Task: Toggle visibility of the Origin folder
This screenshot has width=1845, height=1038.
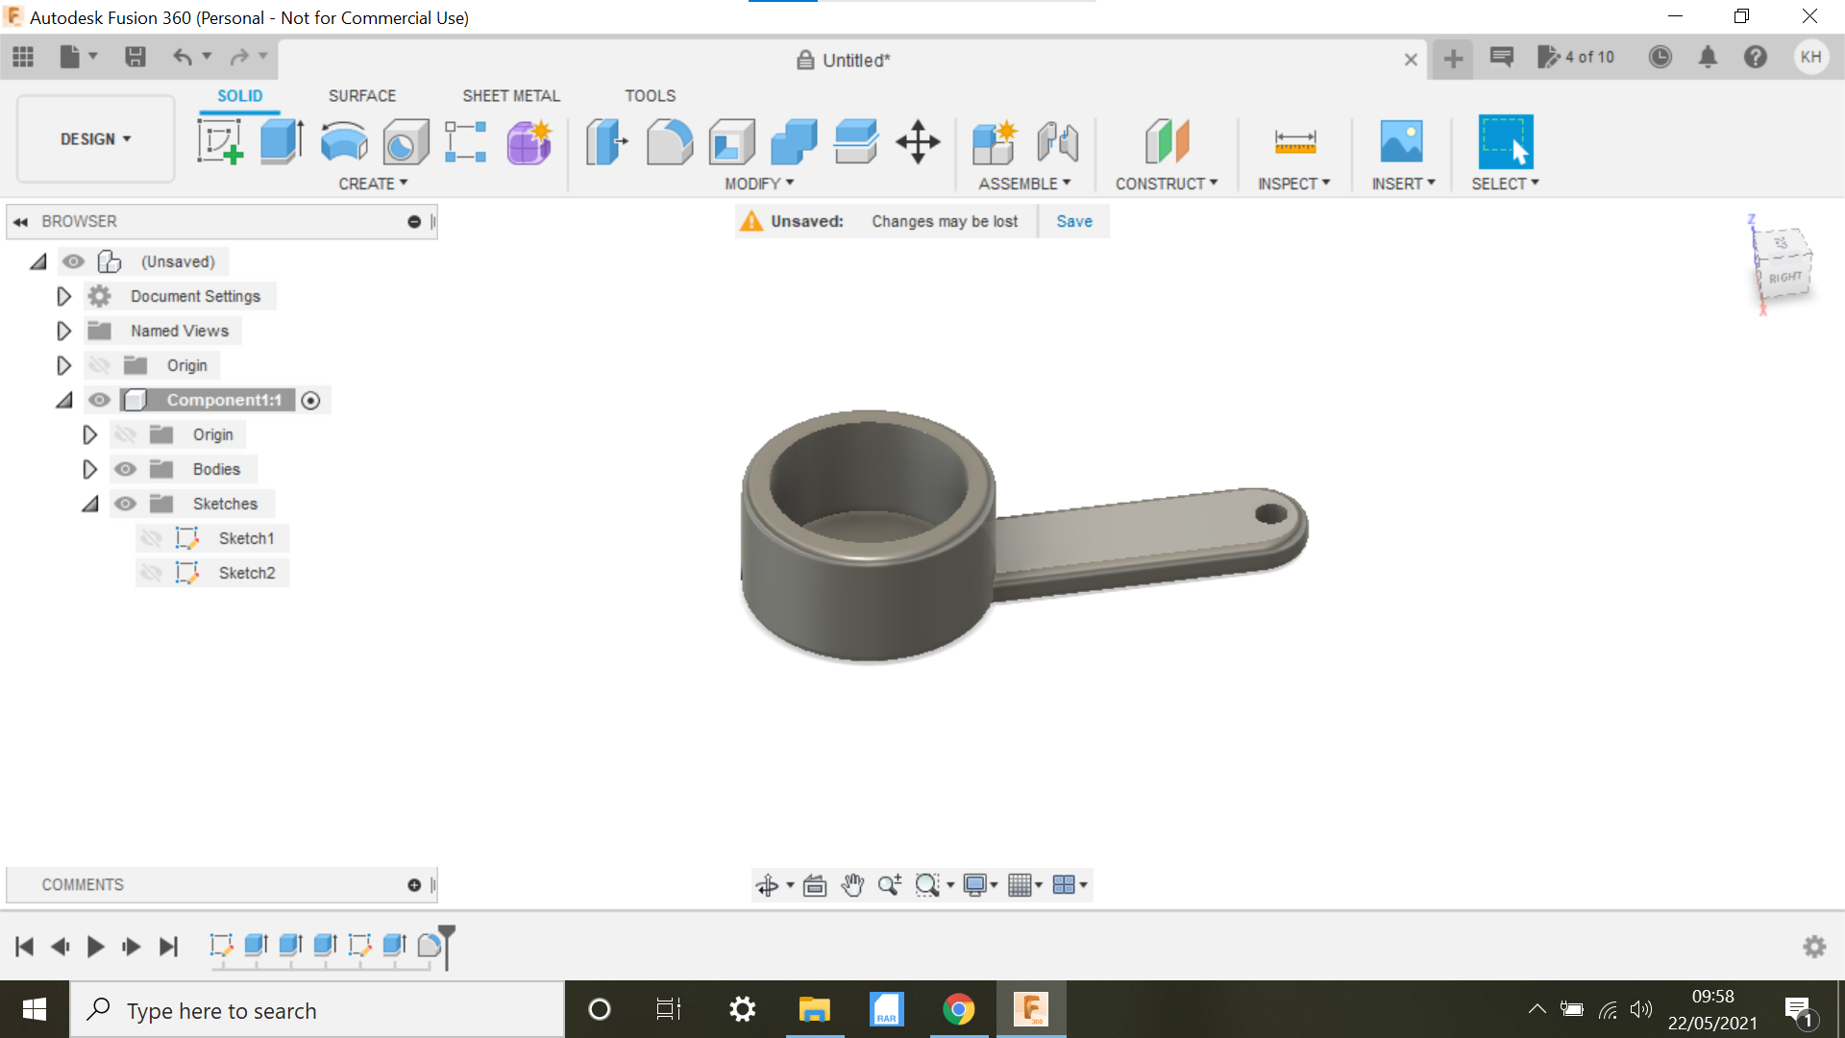Action: coord(100,365)
